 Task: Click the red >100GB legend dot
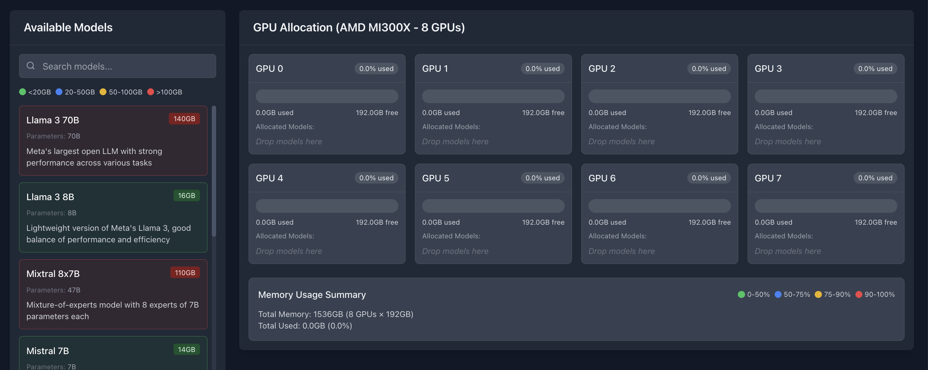pos(151,92)
